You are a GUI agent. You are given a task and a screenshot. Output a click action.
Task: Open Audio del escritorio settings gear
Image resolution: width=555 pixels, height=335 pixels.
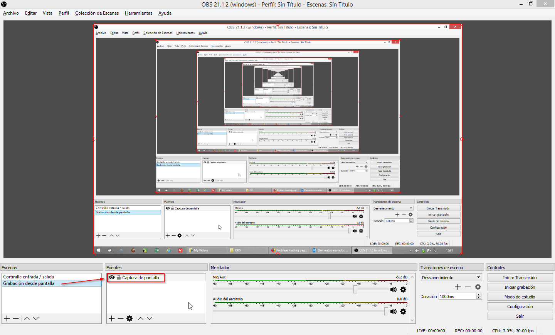[x=403, y=312]
